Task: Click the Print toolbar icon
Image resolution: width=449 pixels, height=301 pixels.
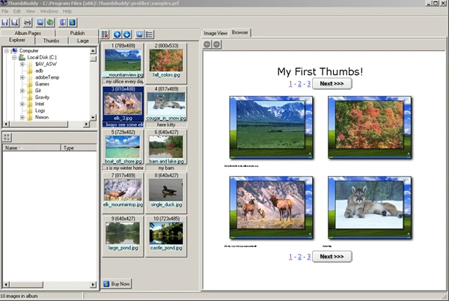Action: tap(28, 22)
